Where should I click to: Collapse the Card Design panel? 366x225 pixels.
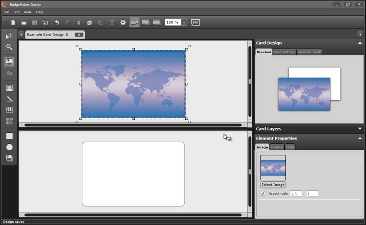point(360,43)
